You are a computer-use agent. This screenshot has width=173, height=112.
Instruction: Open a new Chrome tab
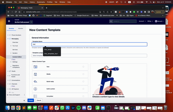point(46,8)
